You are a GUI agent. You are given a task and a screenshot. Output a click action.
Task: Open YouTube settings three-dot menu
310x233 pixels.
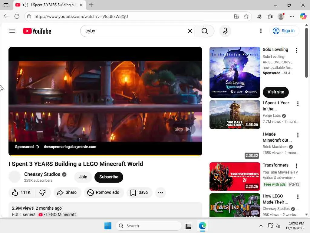pos(261,31)
